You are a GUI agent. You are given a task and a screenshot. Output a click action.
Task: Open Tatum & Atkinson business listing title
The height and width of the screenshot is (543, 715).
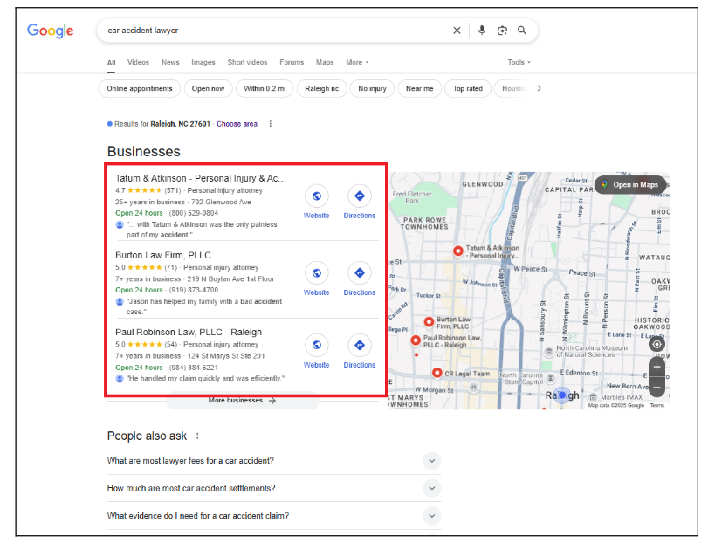point(201,178)
